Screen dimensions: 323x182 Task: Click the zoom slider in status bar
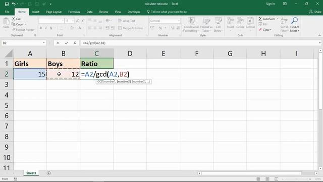coord(296,179)
